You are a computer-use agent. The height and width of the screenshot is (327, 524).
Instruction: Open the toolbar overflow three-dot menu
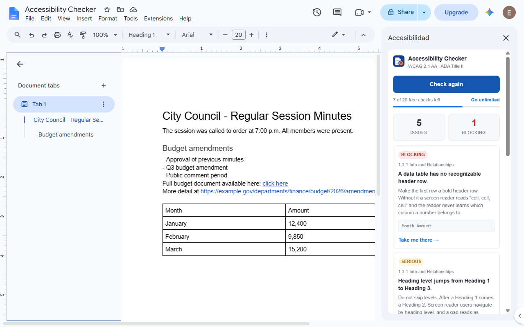coord(267,35)
